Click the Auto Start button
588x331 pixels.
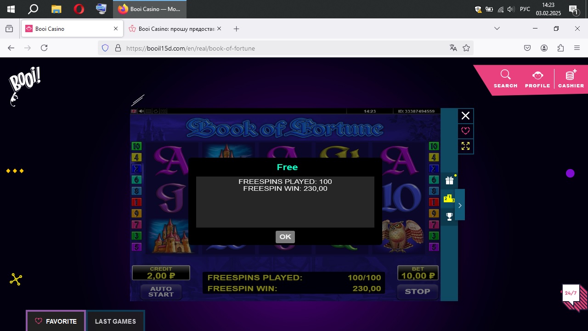pyautogui.click(x=161, y=291)
